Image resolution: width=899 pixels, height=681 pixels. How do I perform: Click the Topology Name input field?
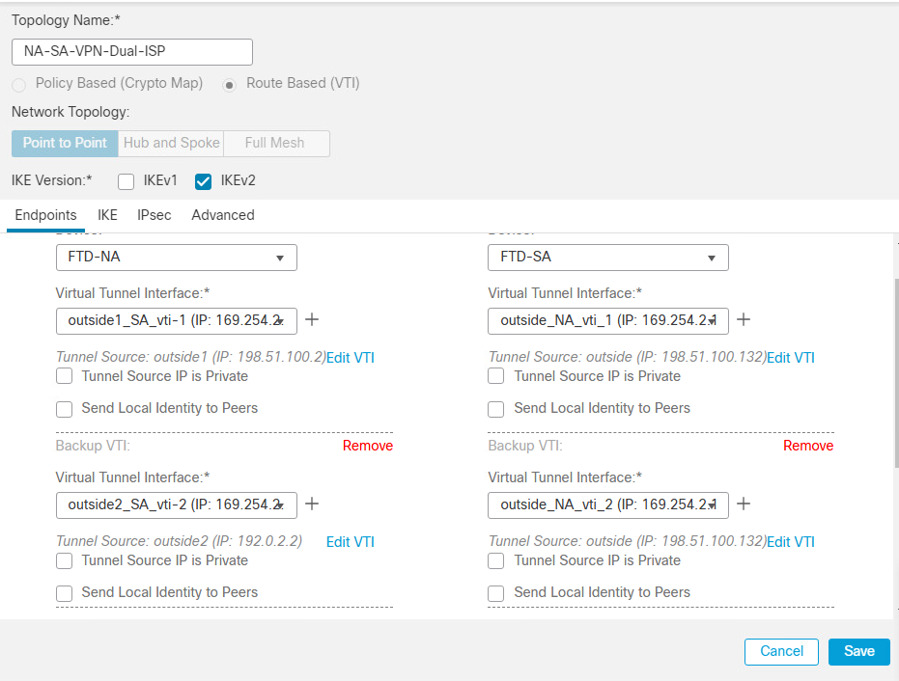(x=132, y=52)
